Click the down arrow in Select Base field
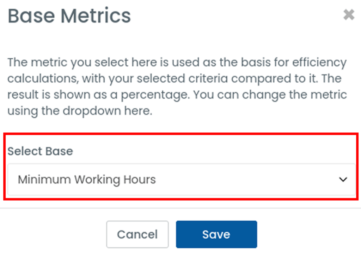The height and width of the screenshot is (253, 361). coord(343,180)
